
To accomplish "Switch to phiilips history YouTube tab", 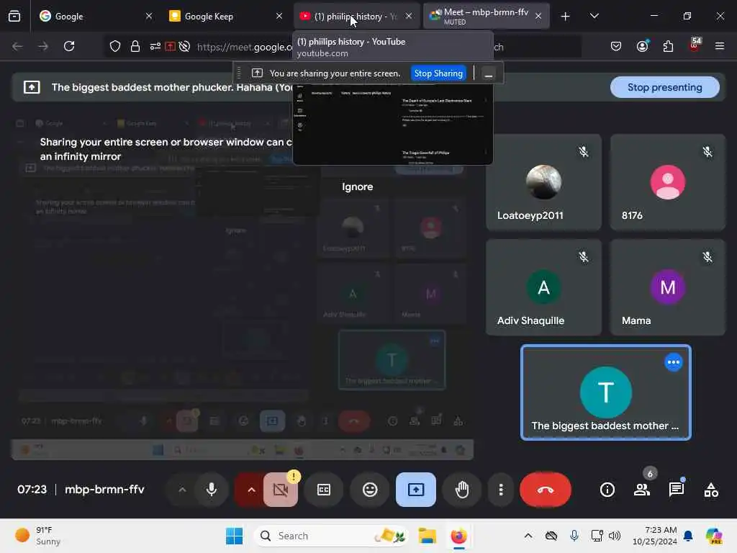I will pos(351,16).
